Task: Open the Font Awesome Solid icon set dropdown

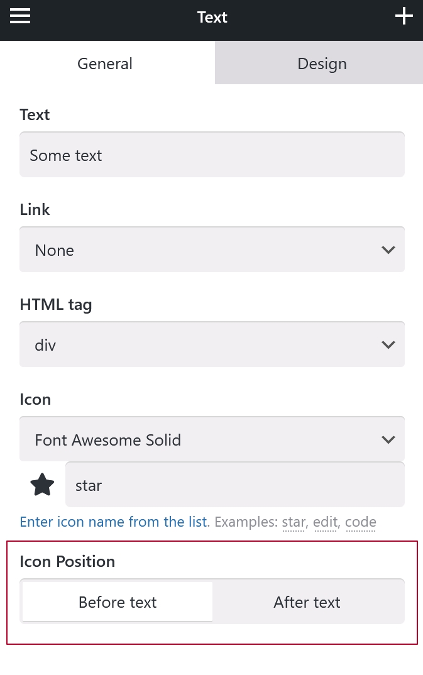Action: 212,440
